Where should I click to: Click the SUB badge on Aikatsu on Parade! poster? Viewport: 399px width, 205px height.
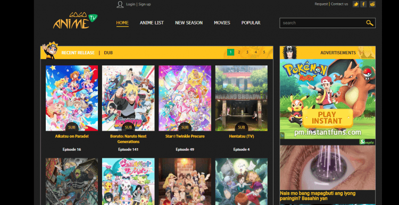pos(72,127)
